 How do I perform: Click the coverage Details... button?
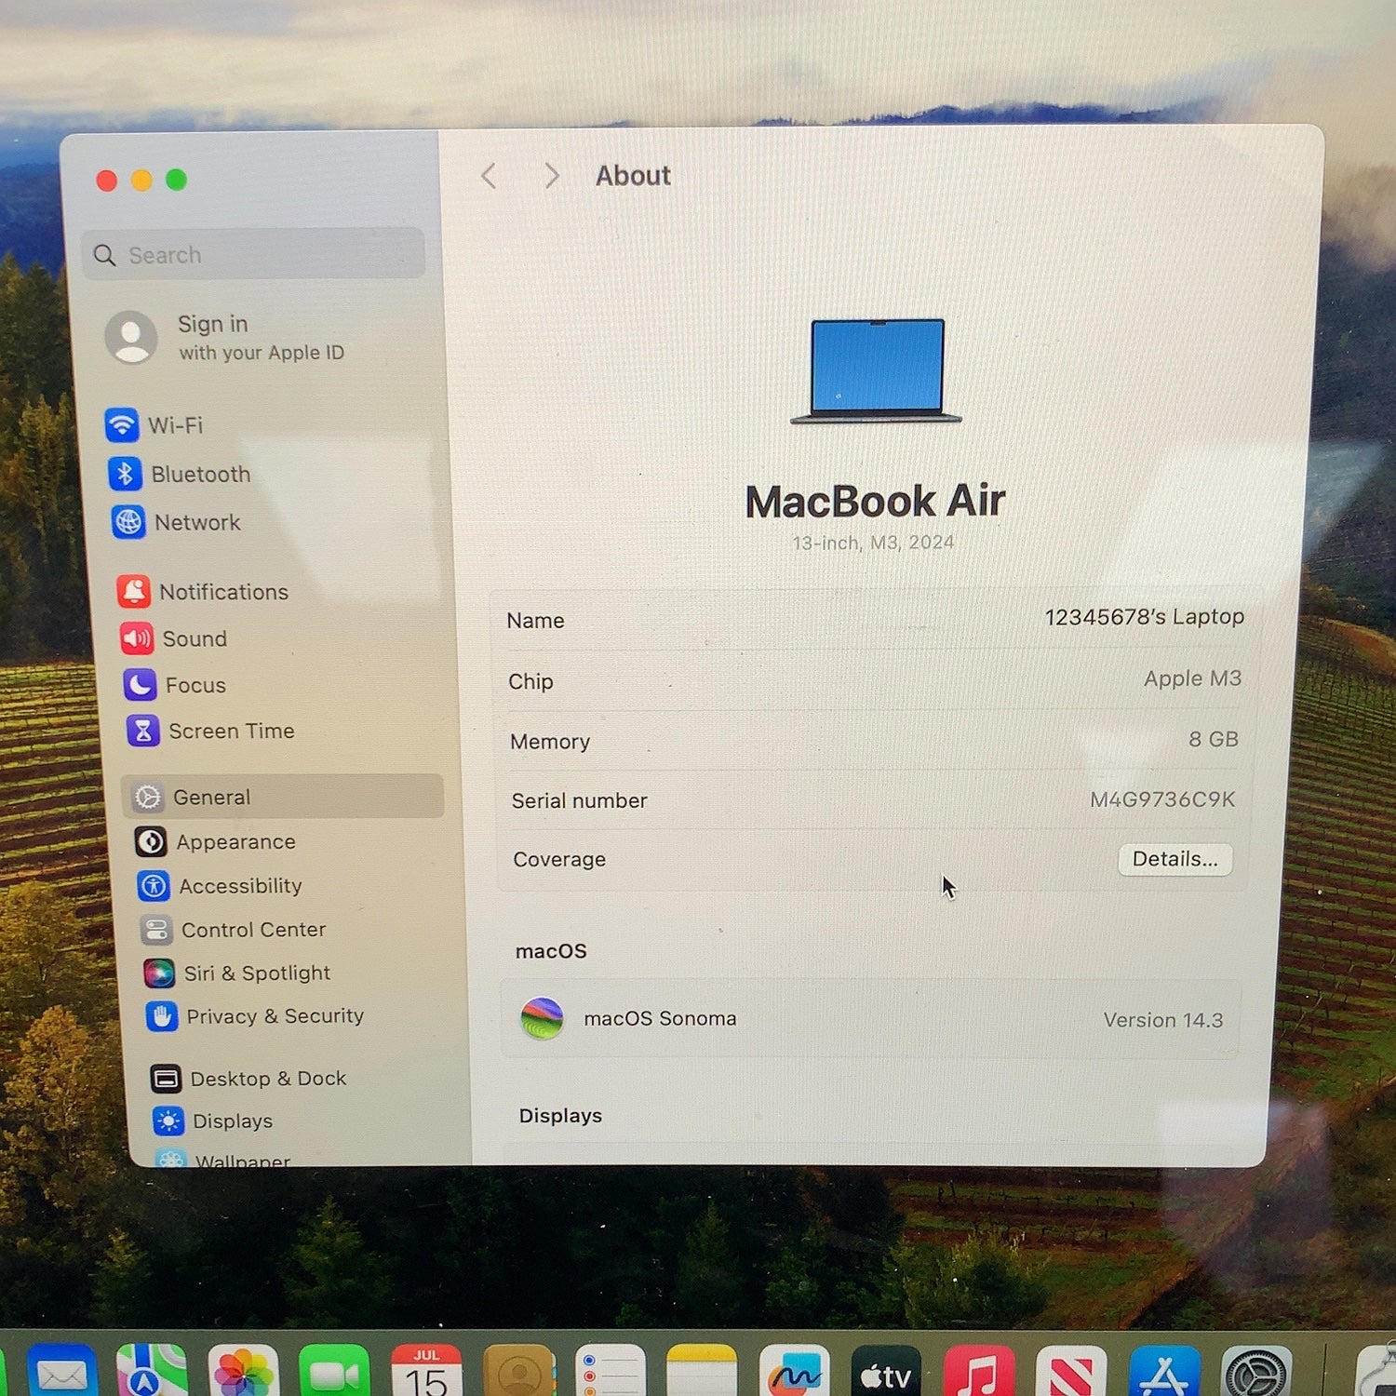click(x=1175, y=859)
